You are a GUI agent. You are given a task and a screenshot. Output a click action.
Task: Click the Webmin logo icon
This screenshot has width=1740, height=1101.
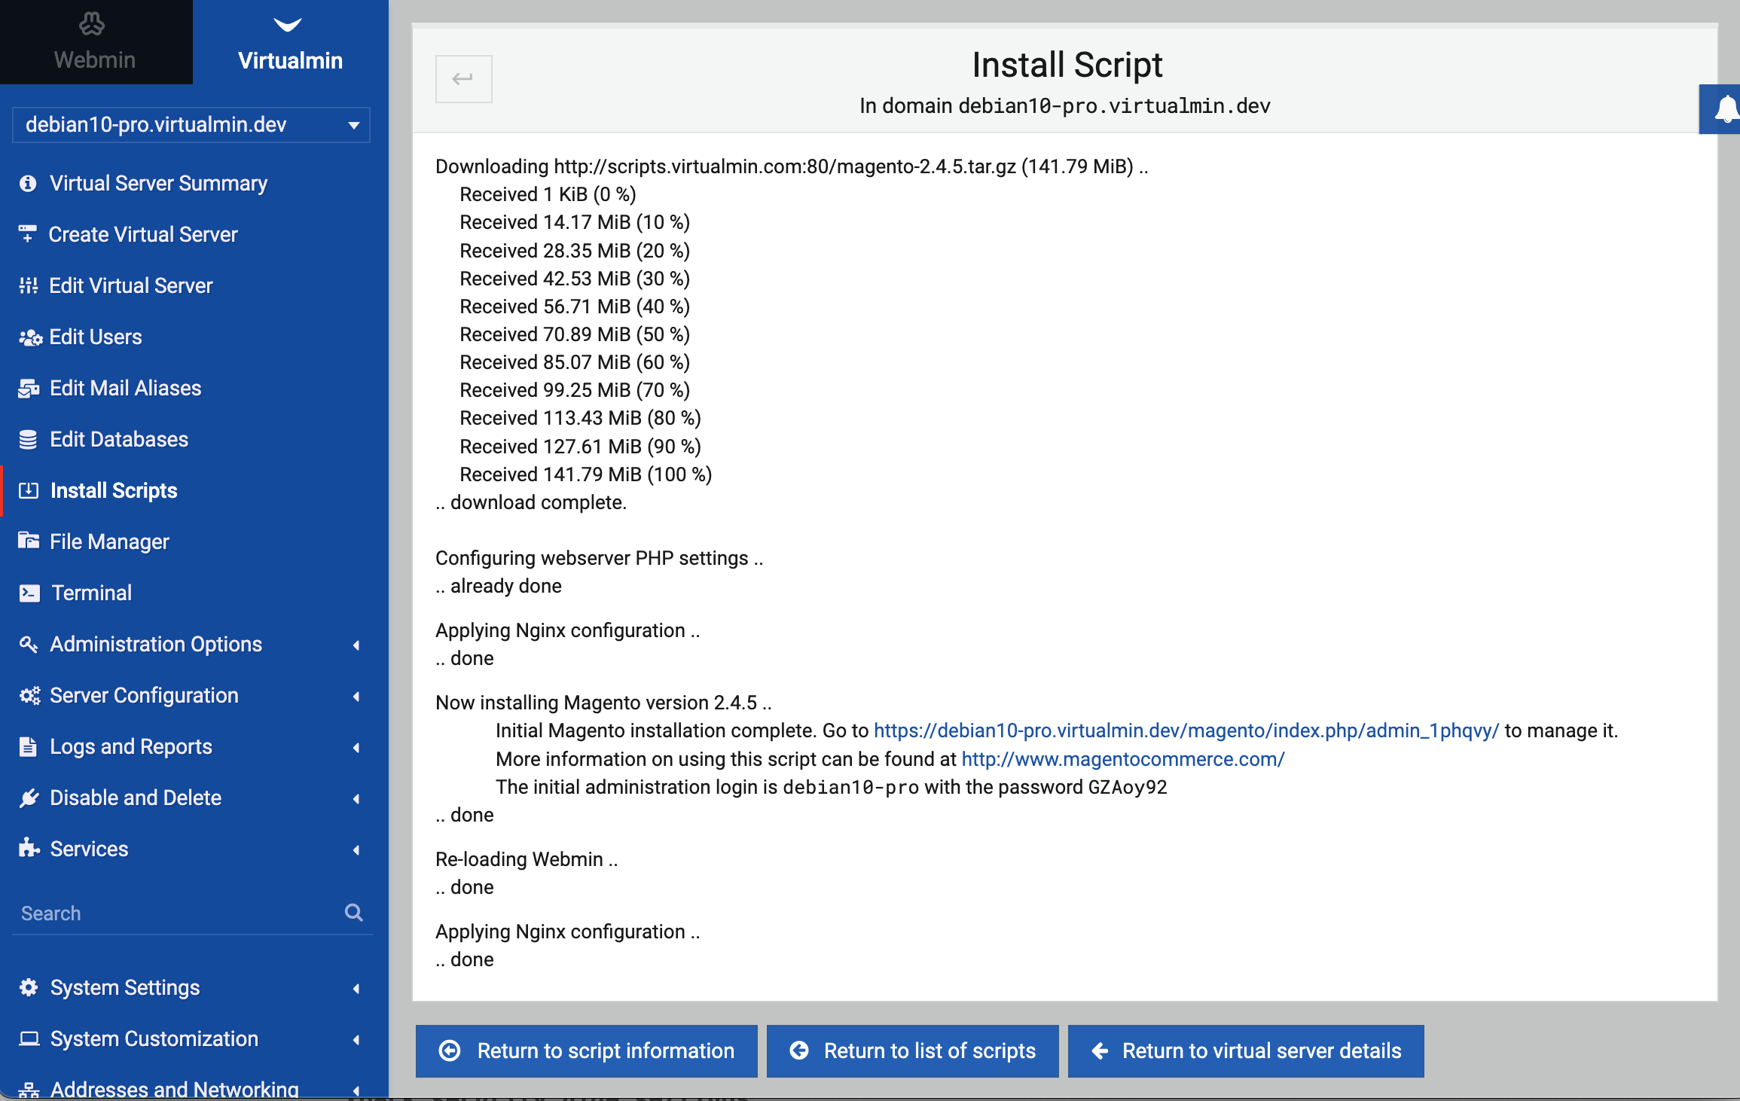pos(92,24)
